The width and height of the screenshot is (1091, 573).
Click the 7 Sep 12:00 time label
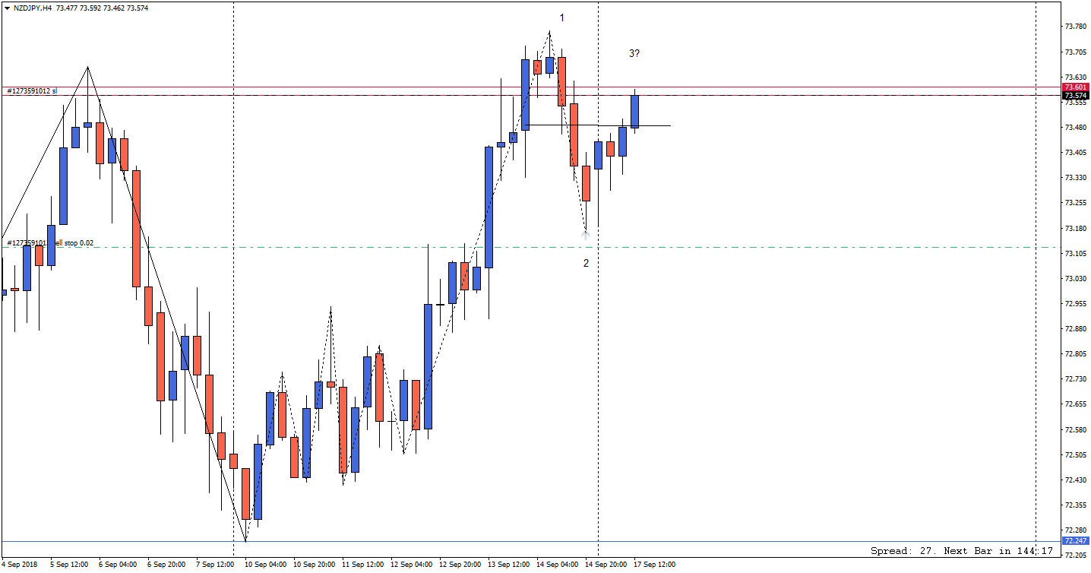point(215,565)
